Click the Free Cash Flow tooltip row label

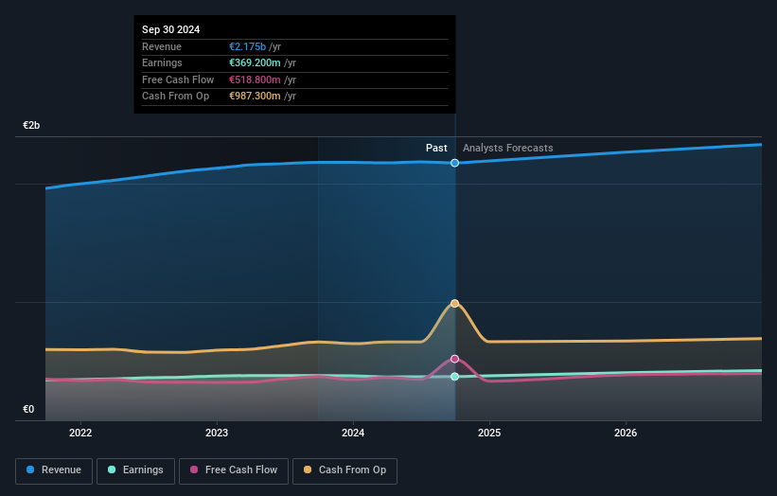point(178,80)
